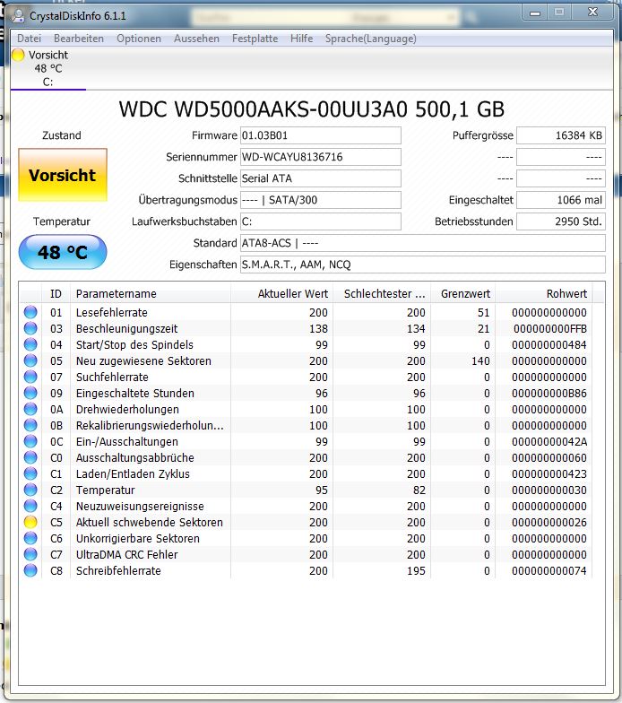Click the Puffergrösse value 16384 KB
Image resolution: width=622 pixels, height=703 pixels.
click(x=561, y=135)
